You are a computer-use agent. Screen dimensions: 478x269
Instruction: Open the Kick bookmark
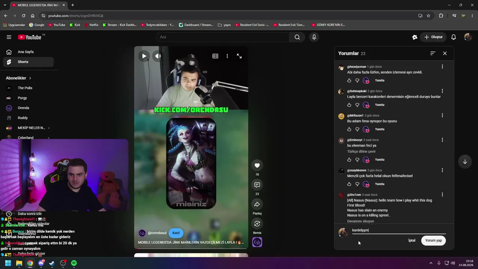click(75, 25)
